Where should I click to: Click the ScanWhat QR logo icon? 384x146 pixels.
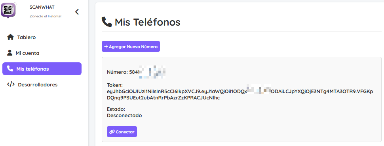pyautogui.click(x=8, y=10)
